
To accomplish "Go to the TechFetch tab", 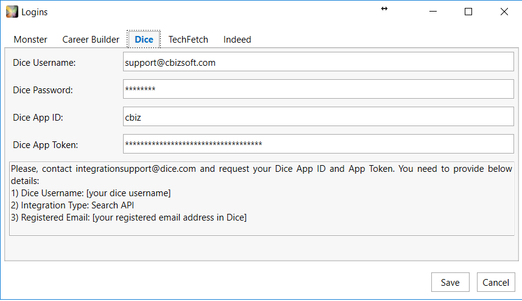I will click(x=188, y=40).
